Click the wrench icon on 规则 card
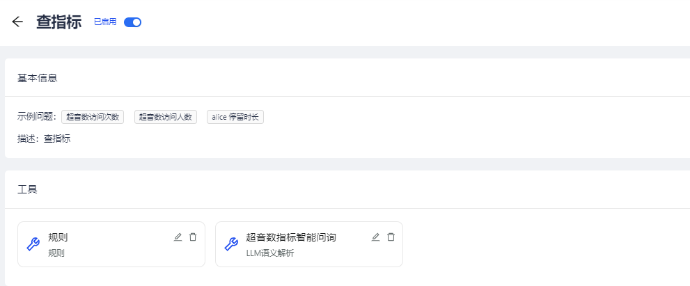This screenshot has height=286, width=690. click(33, 244)
